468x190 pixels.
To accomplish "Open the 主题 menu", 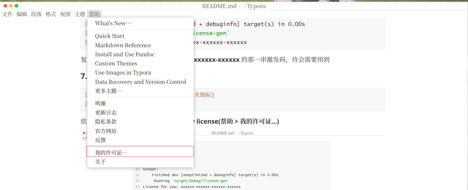I will click(x=80, y=14).
